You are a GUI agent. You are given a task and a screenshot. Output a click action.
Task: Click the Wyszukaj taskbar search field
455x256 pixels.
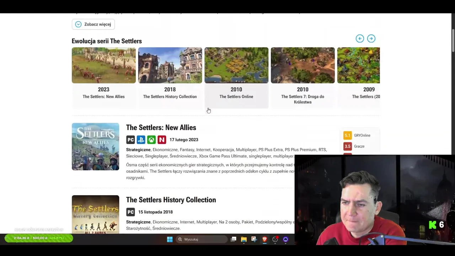point(202,239)
